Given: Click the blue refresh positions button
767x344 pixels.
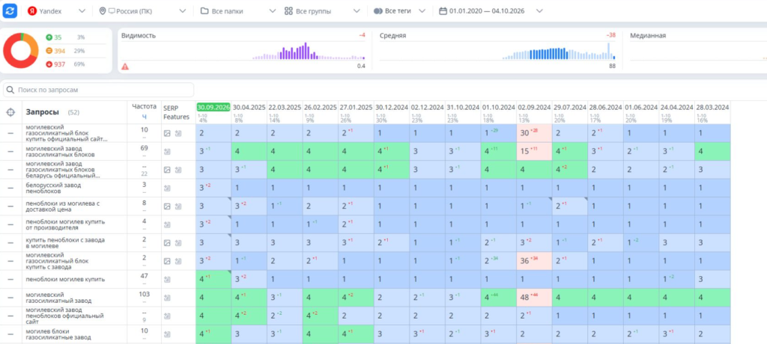Looking at the screenshot, I should (x=10, y=10).
